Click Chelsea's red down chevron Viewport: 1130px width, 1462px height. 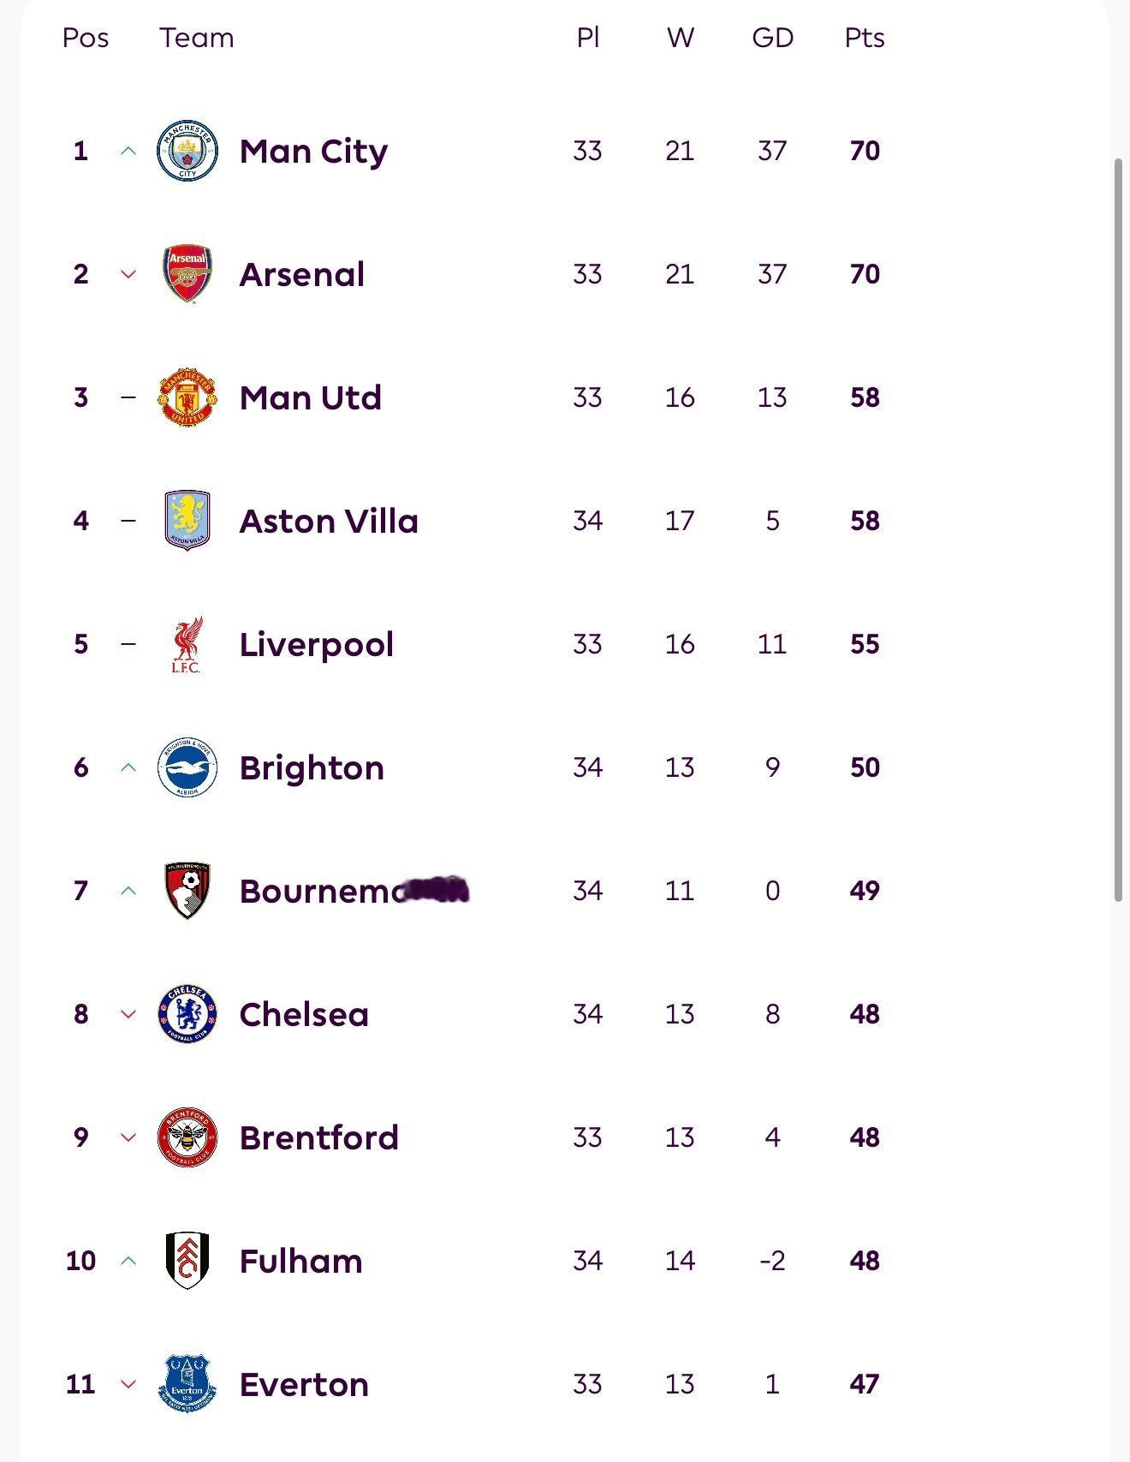(x=128, y=1014)
